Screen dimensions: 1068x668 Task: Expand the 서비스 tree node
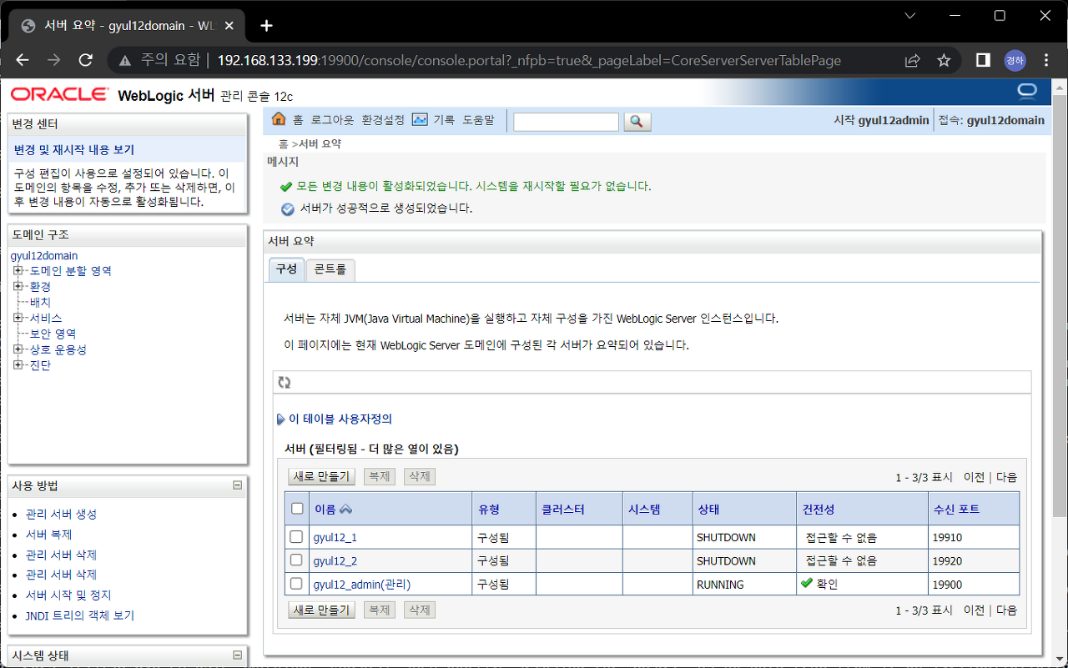tap(17, 318)
